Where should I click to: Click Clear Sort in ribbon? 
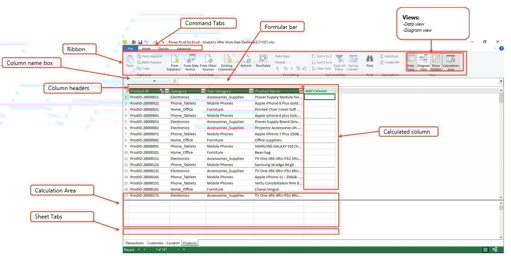click(x=321, y=69)
